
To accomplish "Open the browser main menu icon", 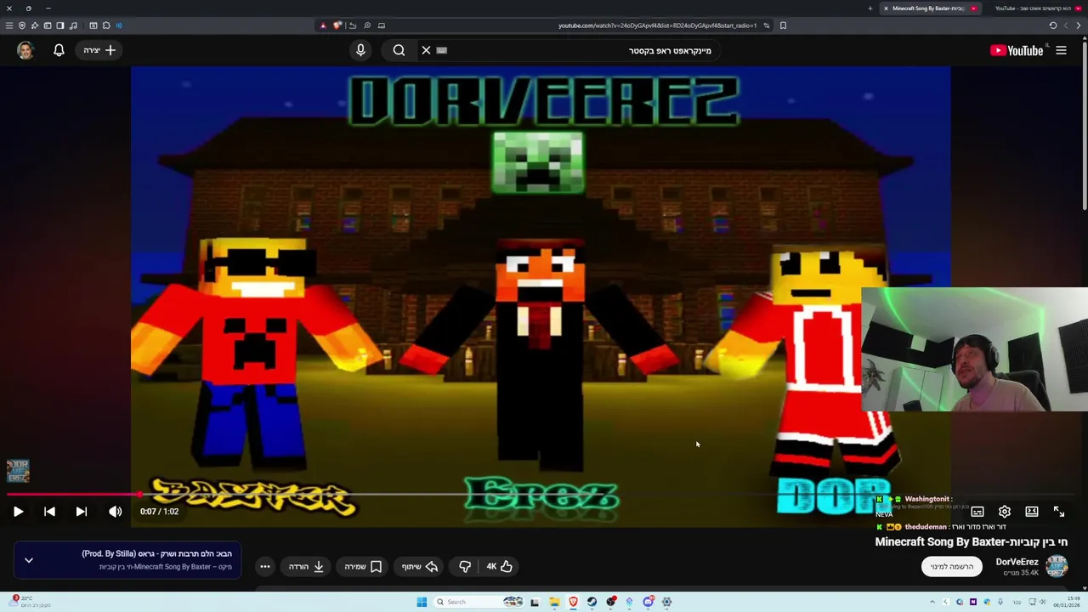I will click(x=8, y=25).
